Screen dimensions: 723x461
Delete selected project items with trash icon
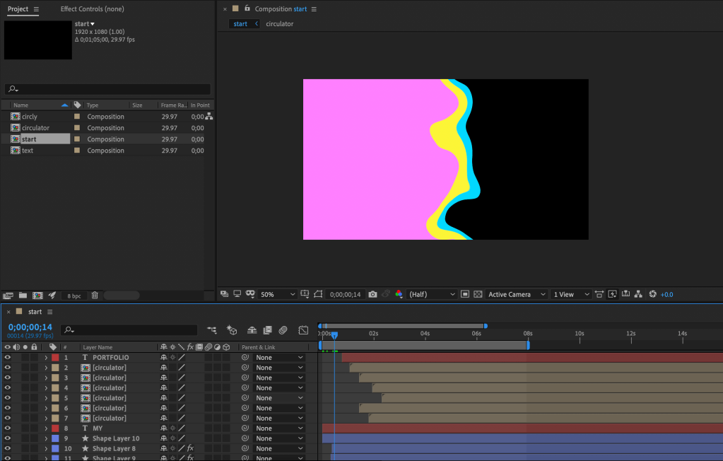tap(95, 295)
